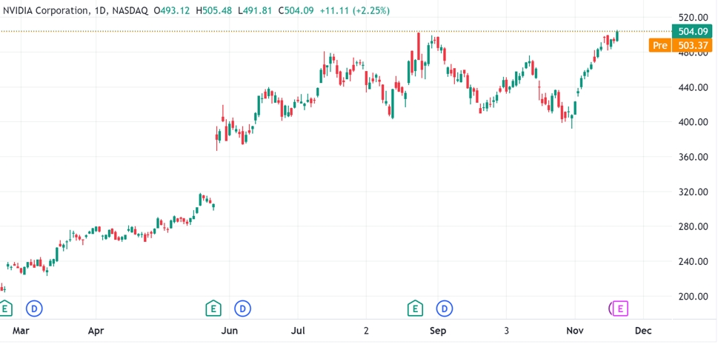Open the green earnings E marker before Jun

coord(213,308)
